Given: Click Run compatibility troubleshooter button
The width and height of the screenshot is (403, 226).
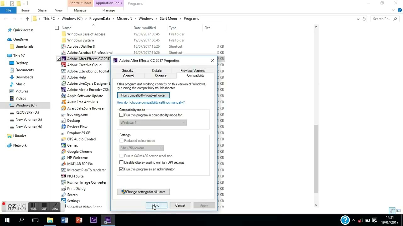Looking at the screenshot, I should coord(143,95).
